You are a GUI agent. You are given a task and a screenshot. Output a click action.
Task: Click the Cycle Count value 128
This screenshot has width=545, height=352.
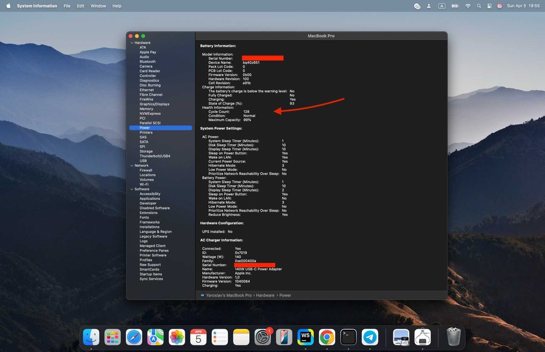click(x=246, y=112)
